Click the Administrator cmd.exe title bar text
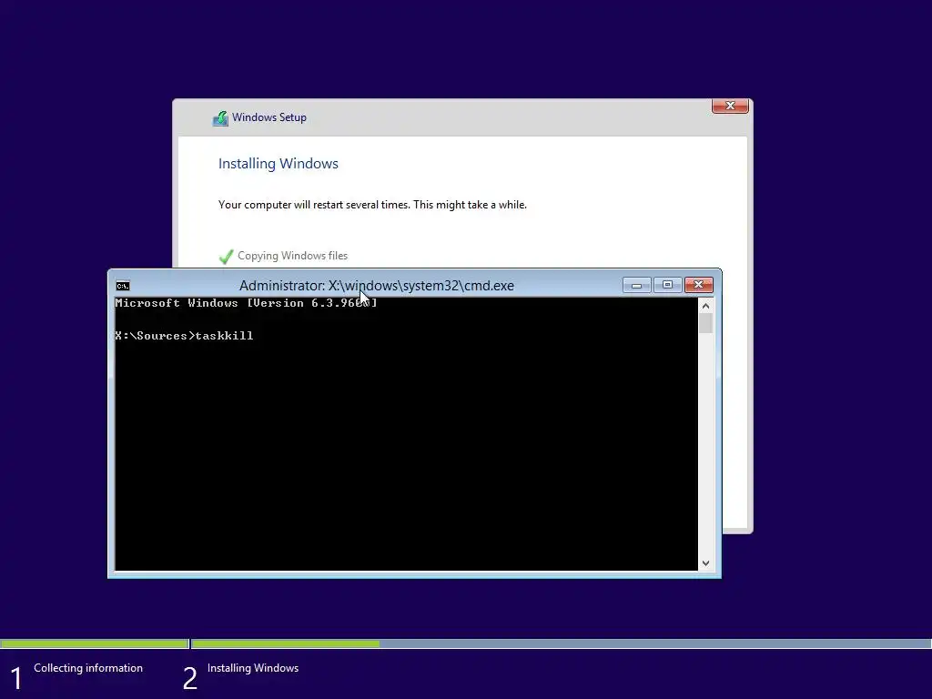Screen dimensions: 932x699 pyautogui.click(x=376, y=285)
